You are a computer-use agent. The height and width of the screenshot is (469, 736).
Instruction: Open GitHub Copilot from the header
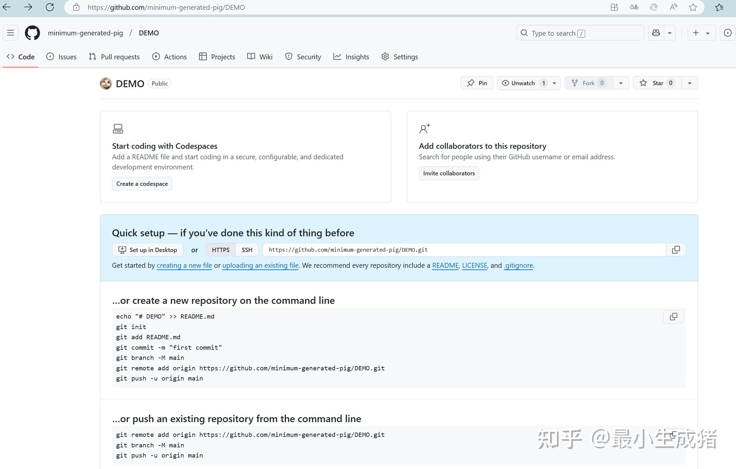point(656,33)
